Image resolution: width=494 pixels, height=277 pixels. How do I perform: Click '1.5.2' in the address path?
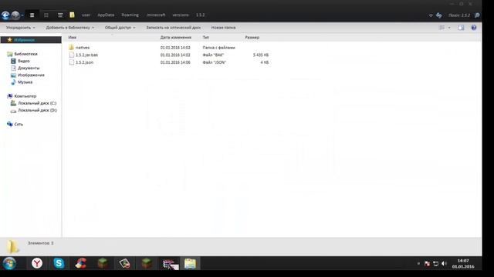pos(201,15)
